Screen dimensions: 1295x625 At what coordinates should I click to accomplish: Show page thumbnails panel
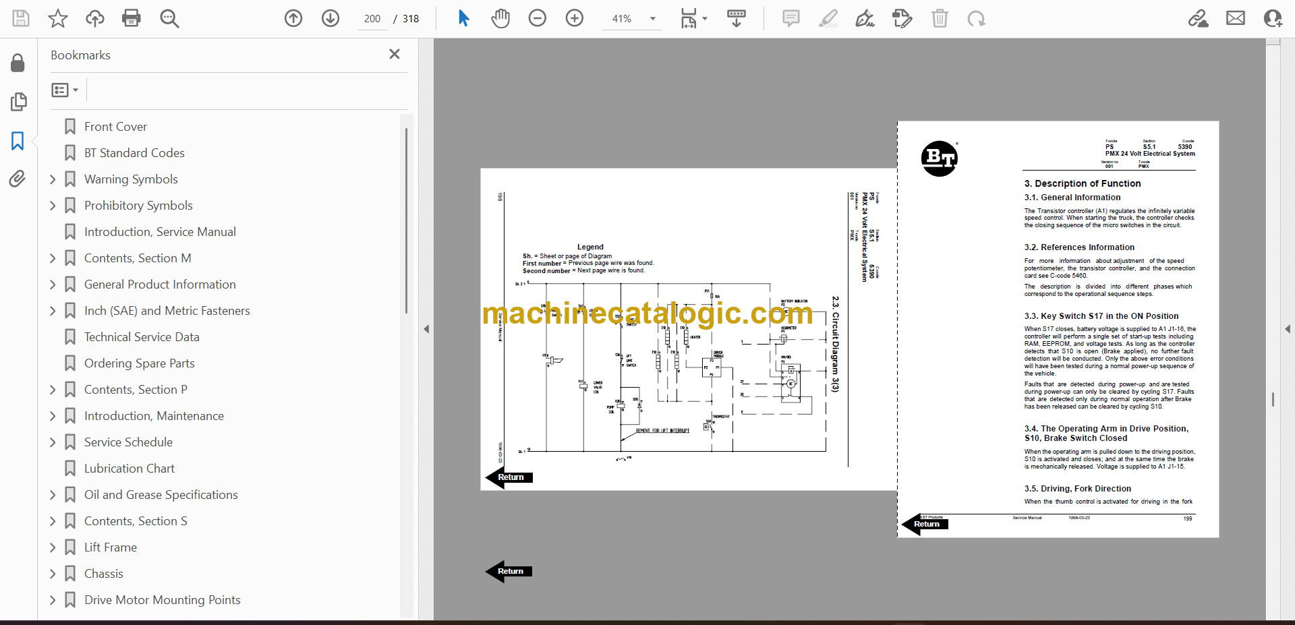[18, 102]
